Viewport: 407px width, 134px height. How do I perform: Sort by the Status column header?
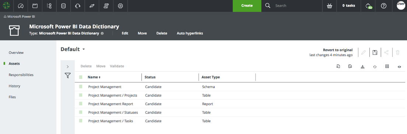click(150, 77)
